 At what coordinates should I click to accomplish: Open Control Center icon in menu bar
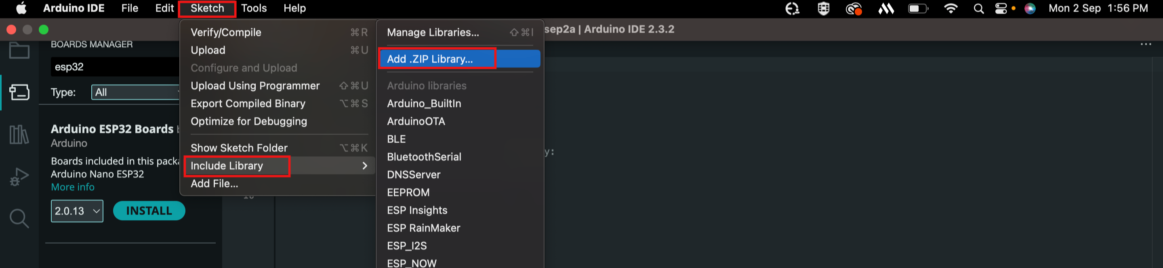(1001, 8)
